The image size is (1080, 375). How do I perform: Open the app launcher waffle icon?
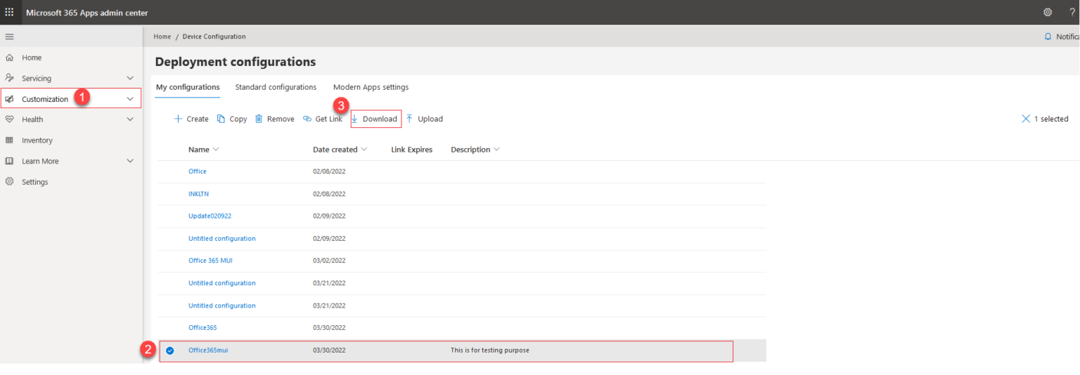point(9,13)
